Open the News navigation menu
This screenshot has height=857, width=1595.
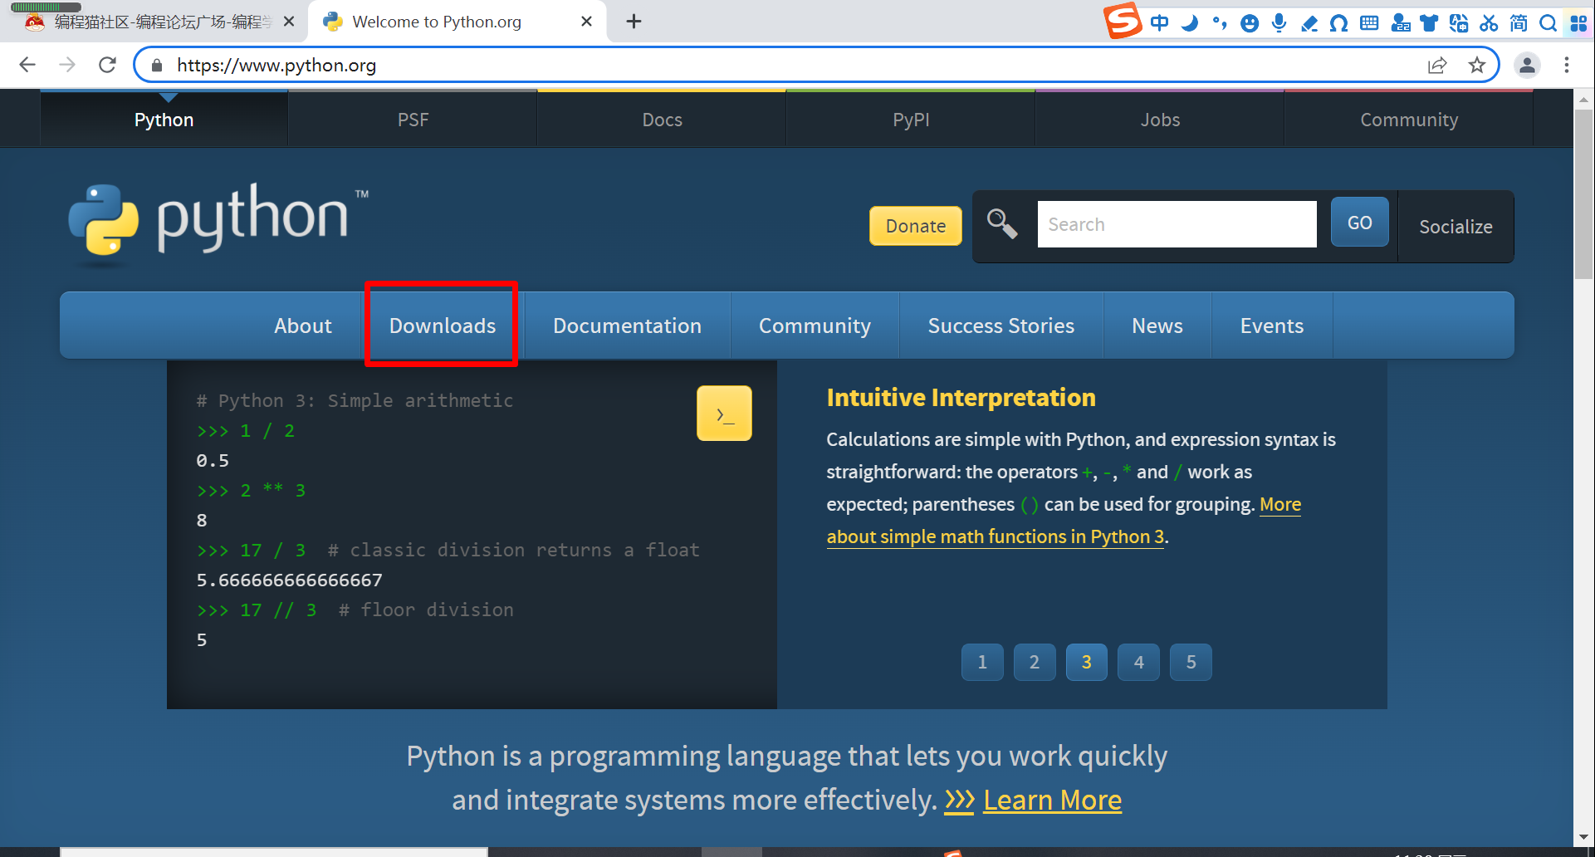pos(1157,326)
